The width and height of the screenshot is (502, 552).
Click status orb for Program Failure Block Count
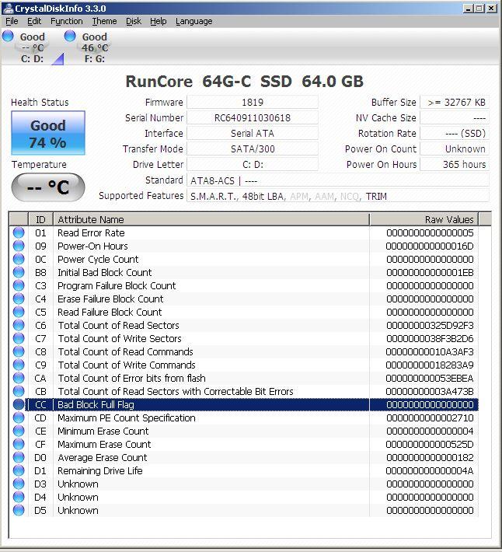coord(19,285)
